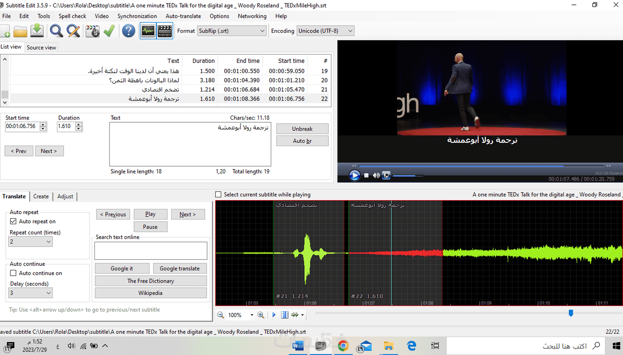623x355 pixels.
Task: Enable the Auto continue on checkbox
Action: coord(13,273)
